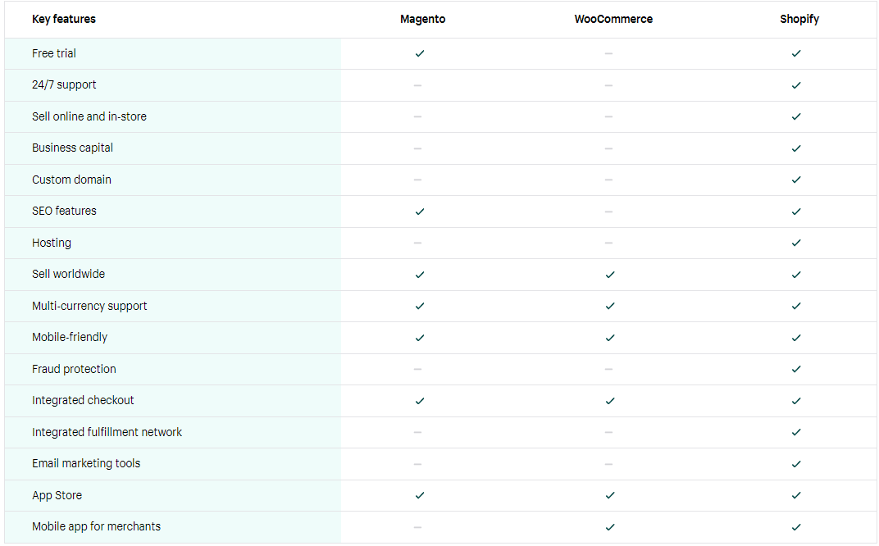The image size is (879, 546).
Task: Click Shopify checkmark for Custom domain
Action: point(796,180)
